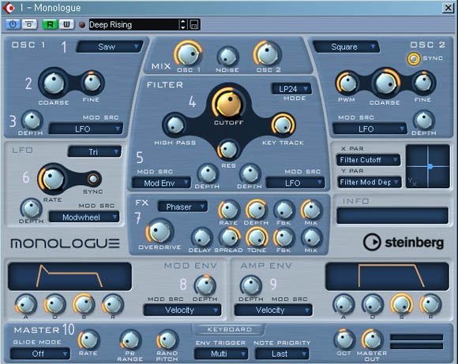The height and width of the screenshot is (364, 458).
Task: Open the Phaser FX type dropdown
Action: tap(182, 206)
